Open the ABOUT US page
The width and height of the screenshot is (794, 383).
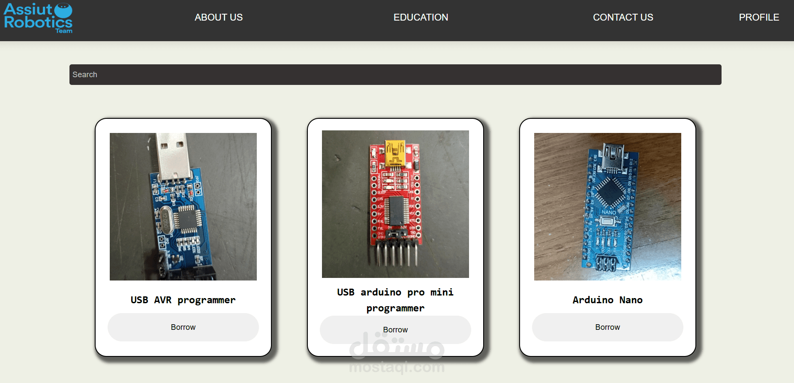(219, 17)
